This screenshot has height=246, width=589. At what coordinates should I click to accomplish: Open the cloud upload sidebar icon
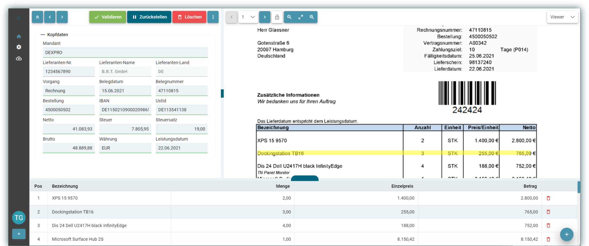click(x=19, y=58)
